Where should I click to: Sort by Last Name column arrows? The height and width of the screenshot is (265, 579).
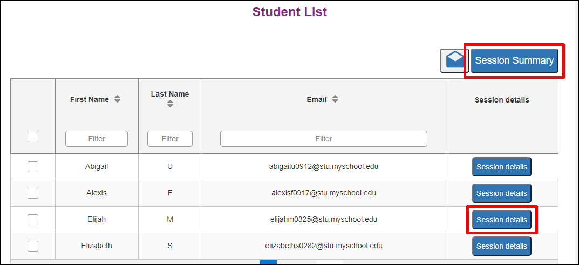(170, 105)
